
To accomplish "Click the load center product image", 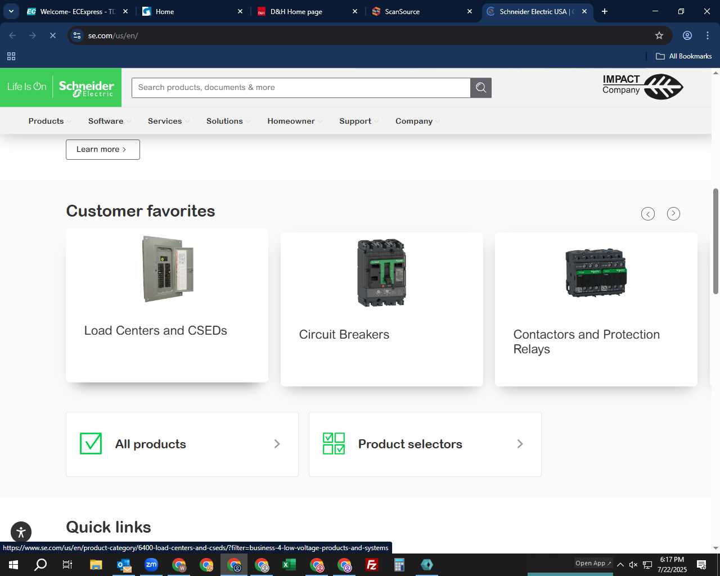I will point(168,269).
